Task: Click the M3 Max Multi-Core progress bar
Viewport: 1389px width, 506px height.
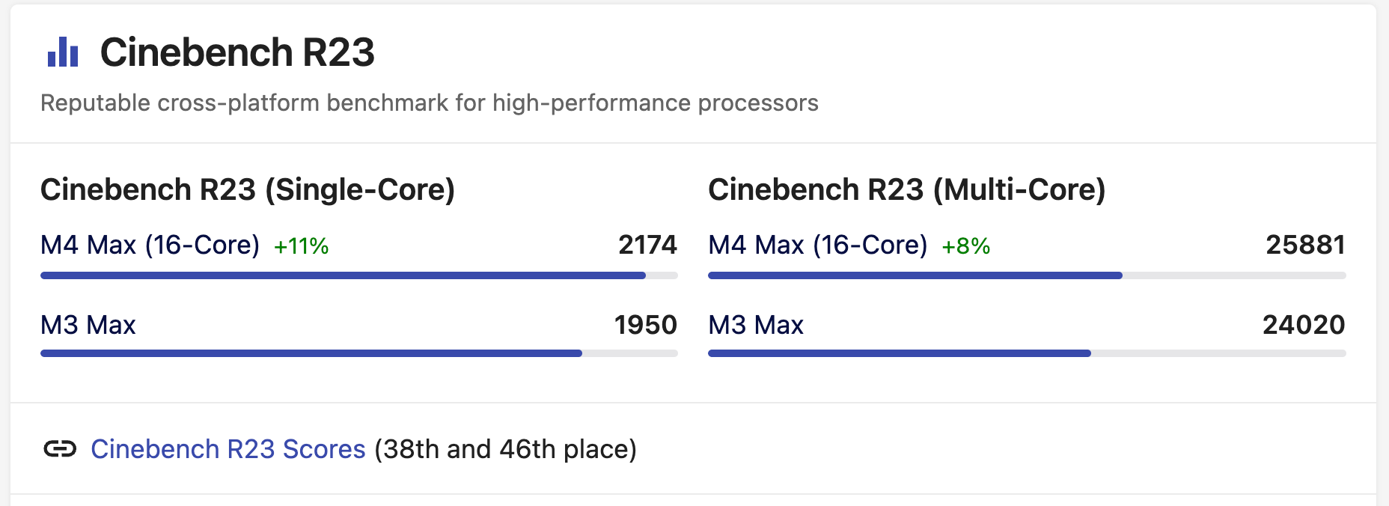Action: [899, 353]
